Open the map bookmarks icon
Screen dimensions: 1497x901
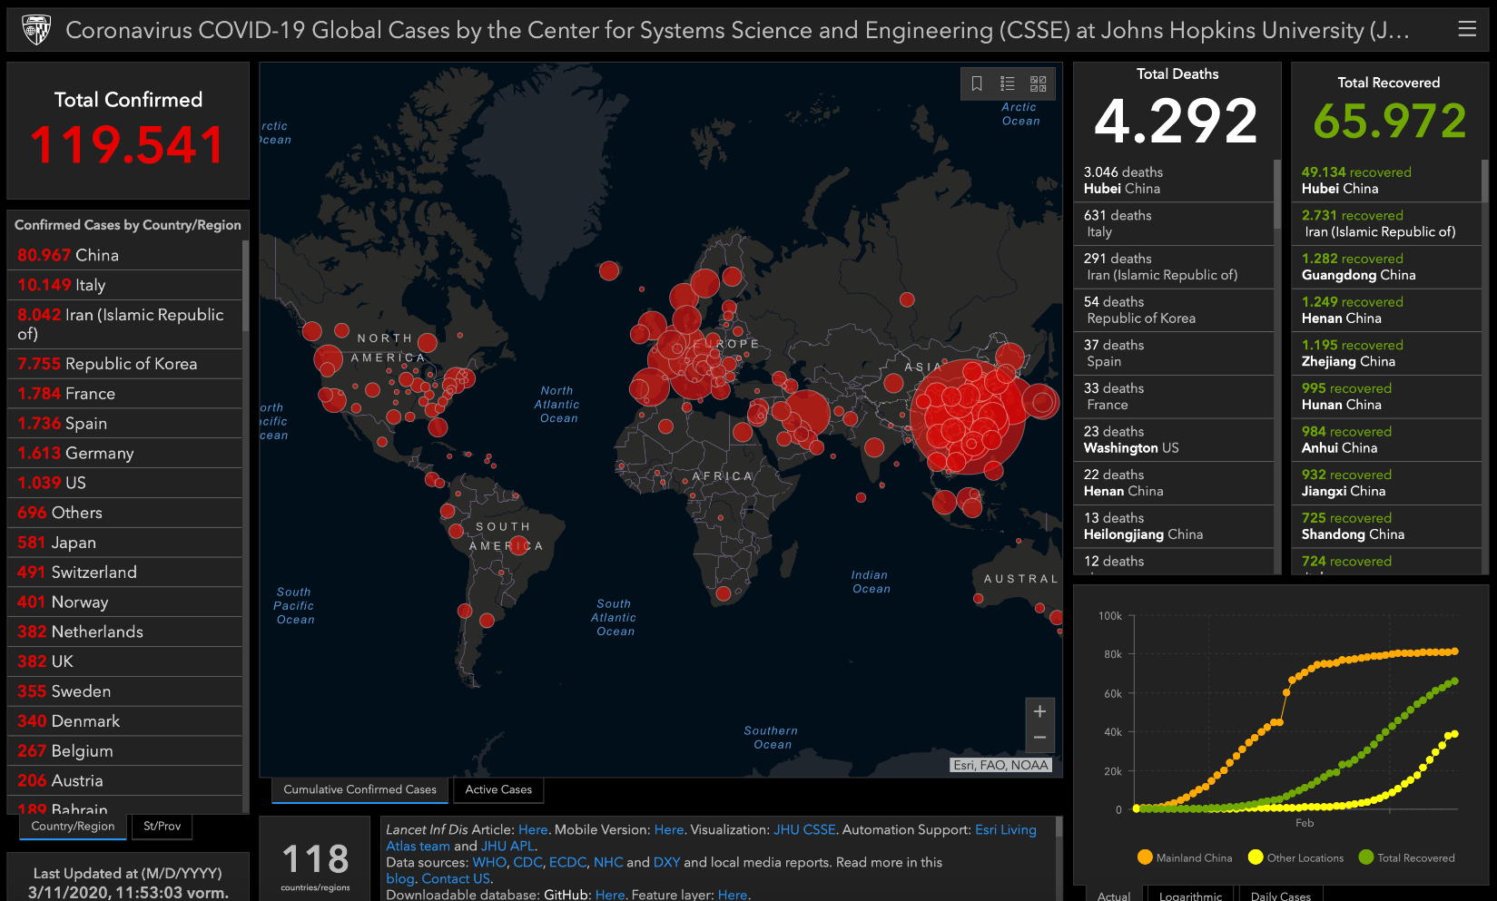(x=977, y=83)
